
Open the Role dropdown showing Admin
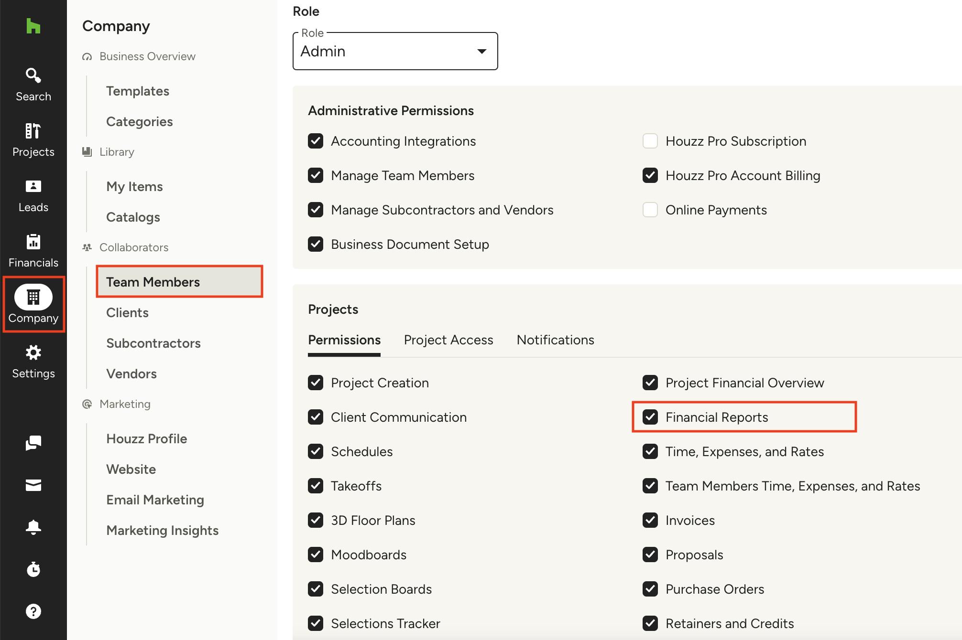click(x=395, y=51)
